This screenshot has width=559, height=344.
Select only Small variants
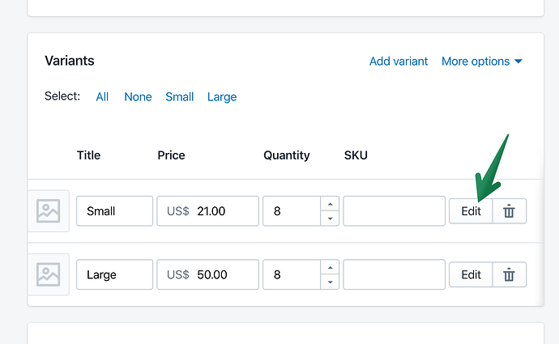[x=179, y=97]
